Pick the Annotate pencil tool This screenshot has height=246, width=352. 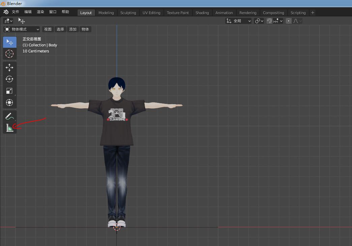pyautogui.click(x=9, y=116)
